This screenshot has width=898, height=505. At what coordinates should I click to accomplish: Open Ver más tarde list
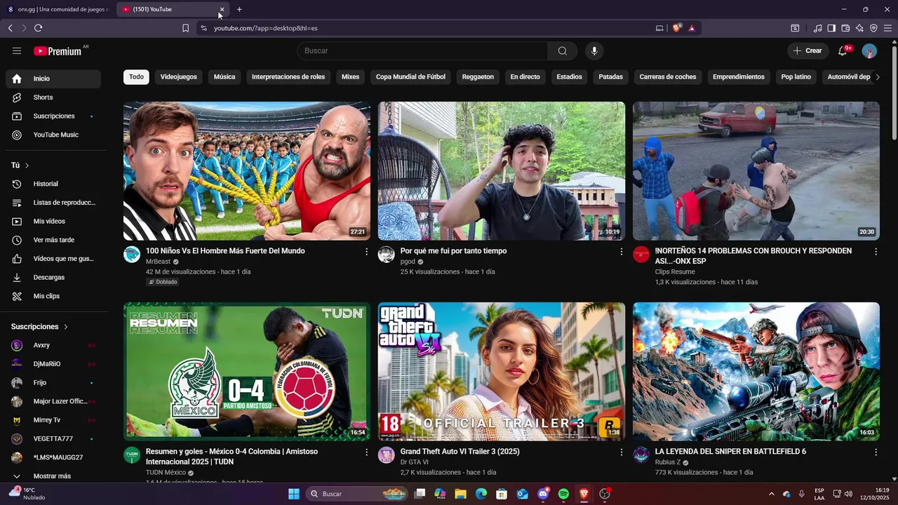tap(53, 240)
